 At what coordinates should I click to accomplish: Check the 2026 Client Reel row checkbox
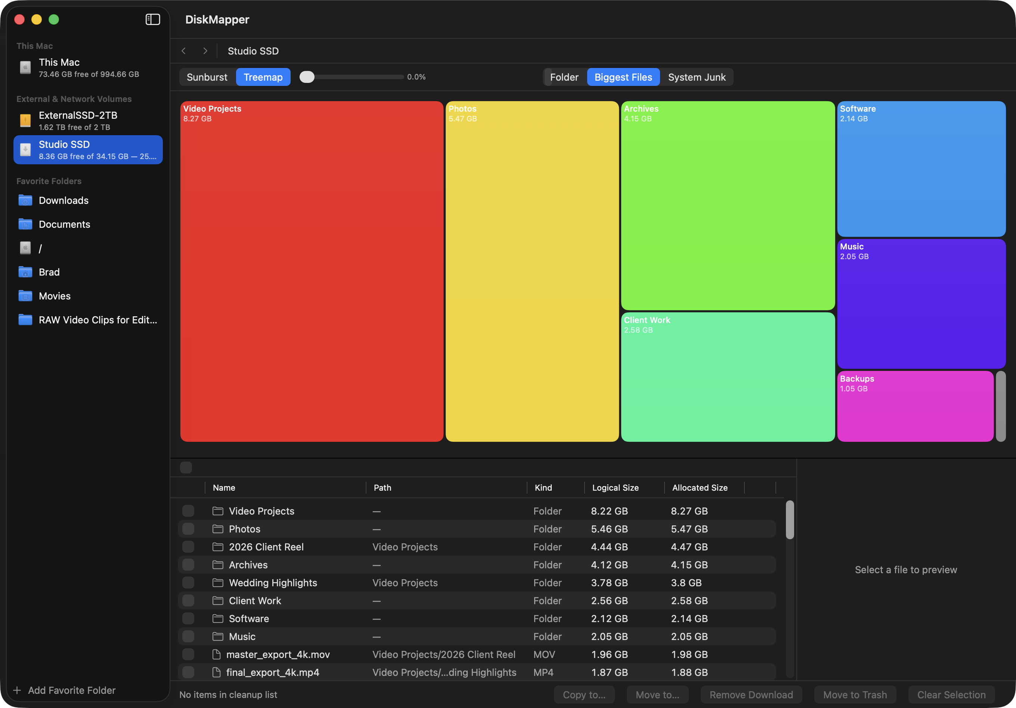coord(188,547)
